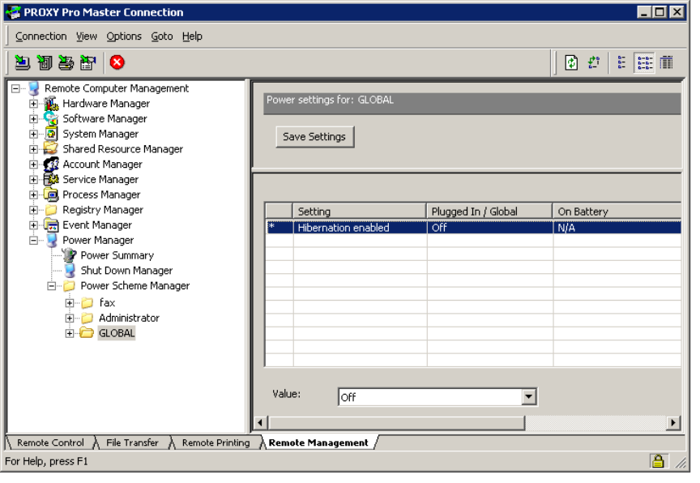Expand the Administrator folder node
This screenshot has height=483, width=700.
click(x=70, y=318)
